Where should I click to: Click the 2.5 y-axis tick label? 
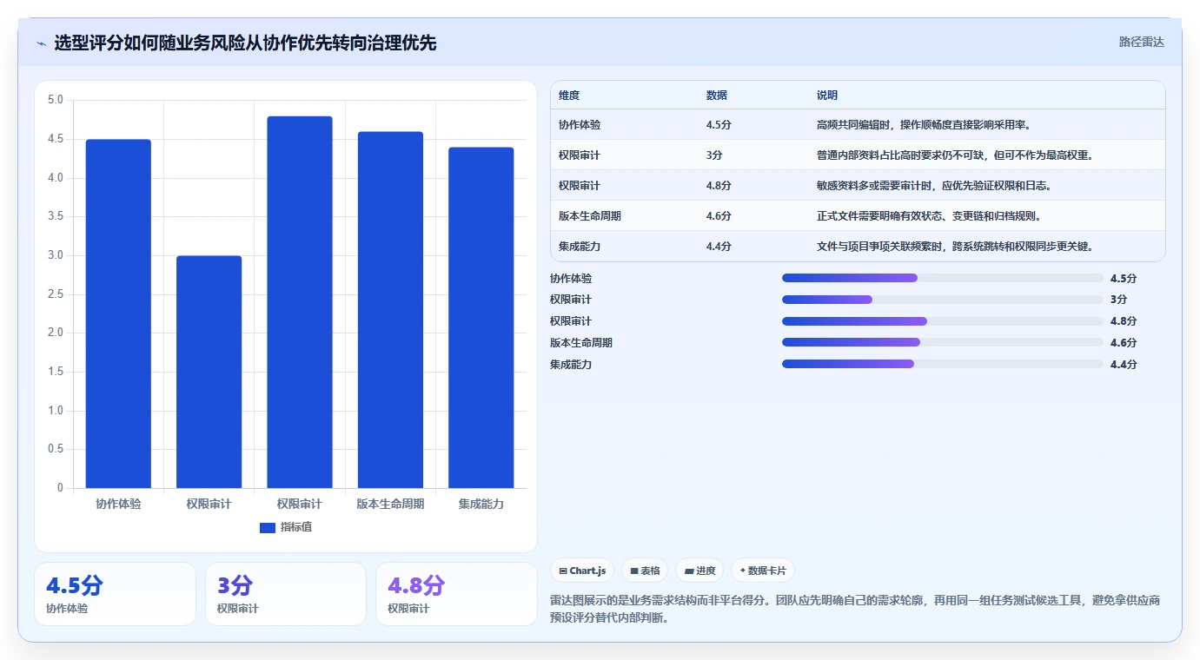55,294
